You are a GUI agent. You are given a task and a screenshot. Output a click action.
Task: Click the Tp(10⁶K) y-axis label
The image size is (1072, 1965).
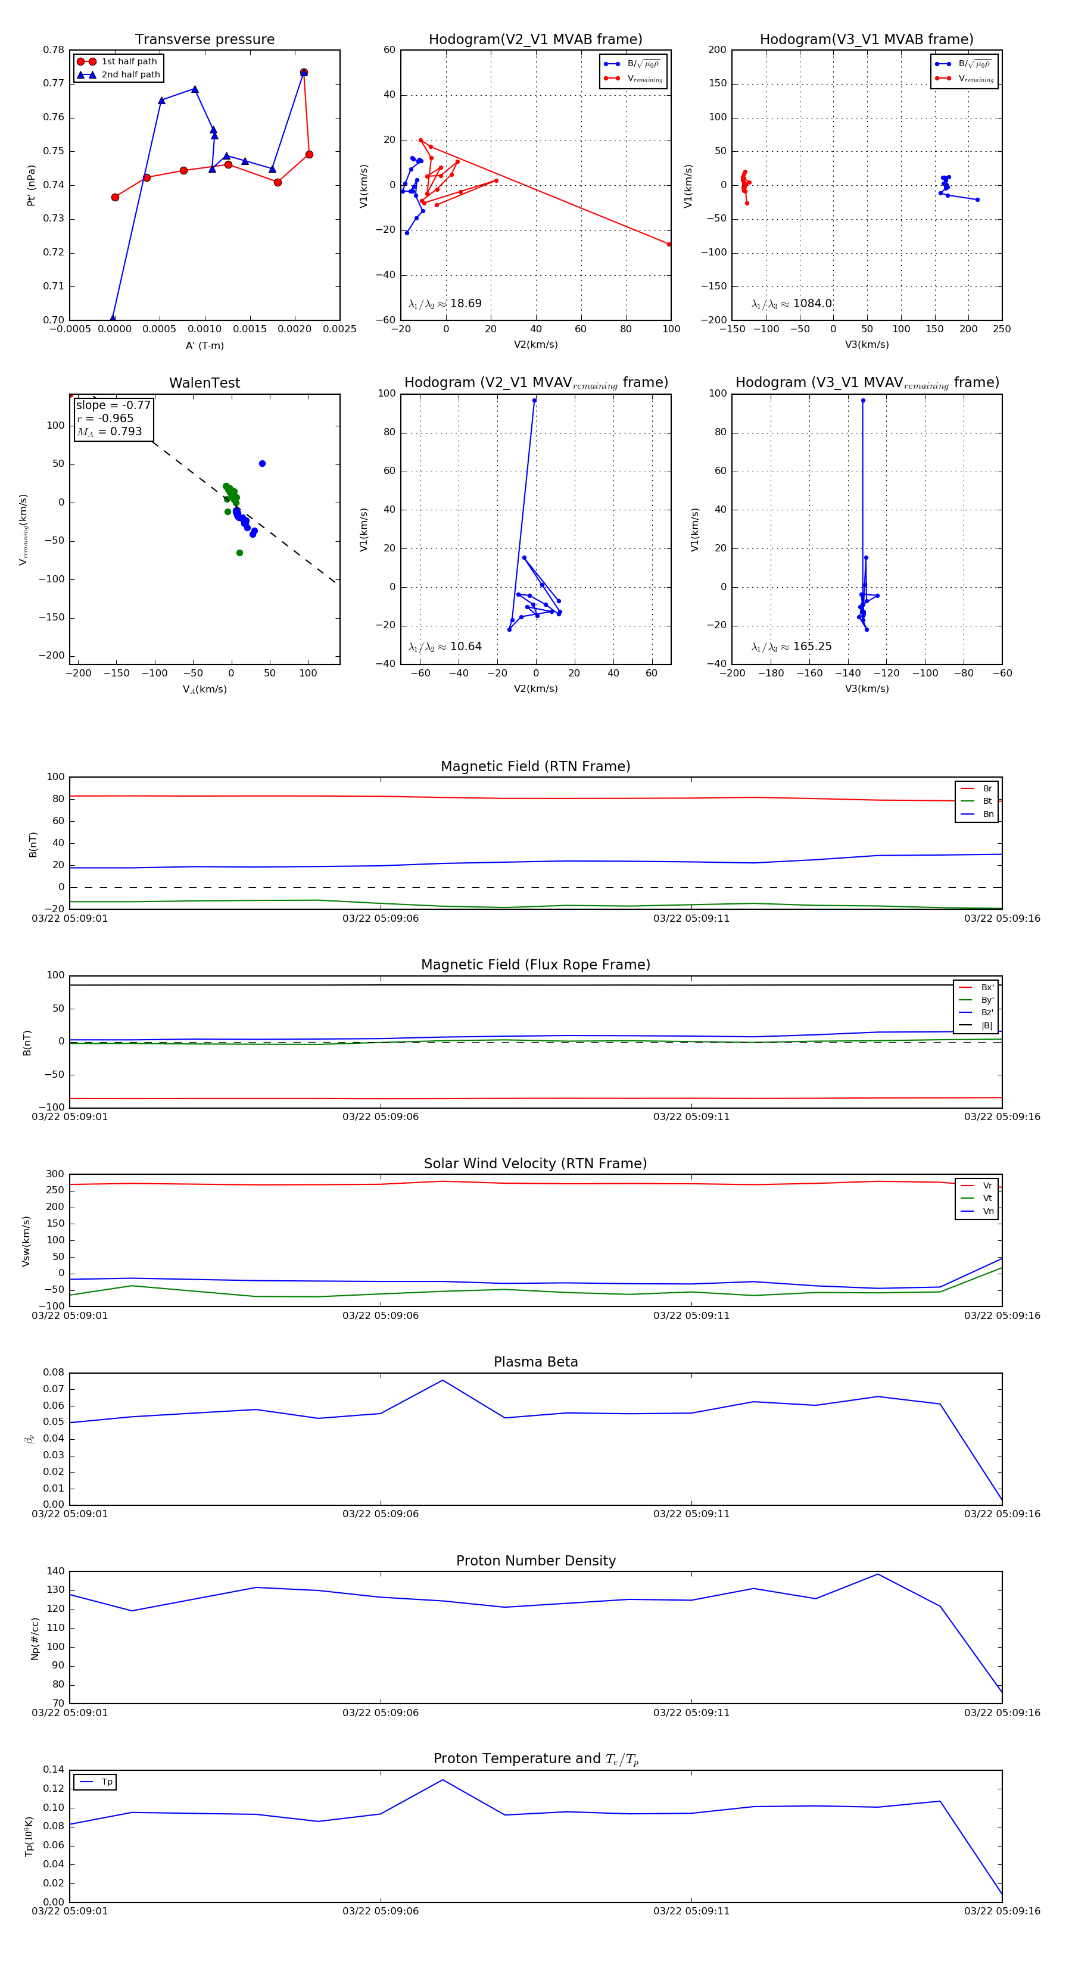tap(29, 1837)
